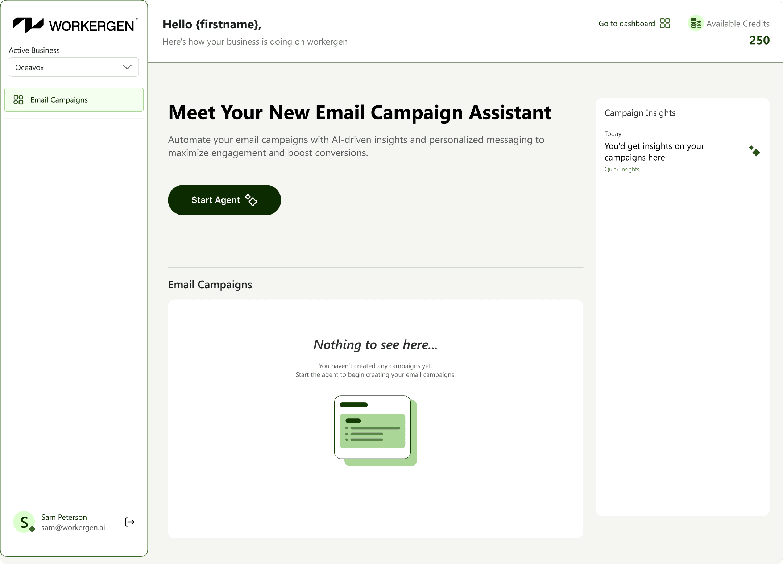Click the dashboard grid icon

click(665, 23)
